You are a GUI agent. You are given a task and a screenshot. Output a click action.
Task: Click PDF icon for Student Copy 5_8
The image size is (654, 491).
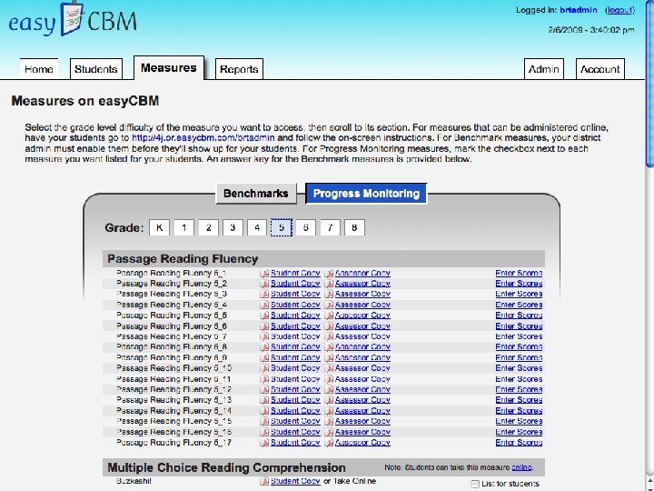tap(264, 347)
